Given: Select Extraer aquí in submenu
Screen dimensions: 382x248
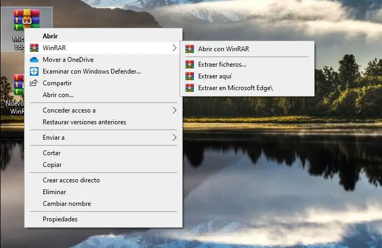Looking at the screenshot, I should click(x=247, y=76).
